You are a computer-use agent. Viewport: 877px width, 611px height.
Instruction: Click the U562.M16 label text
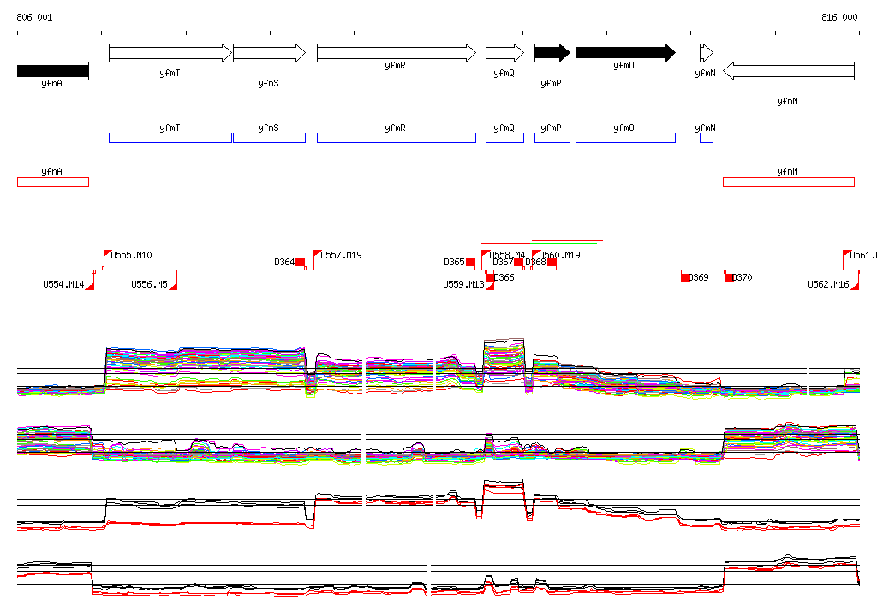(x=828, y=284)
